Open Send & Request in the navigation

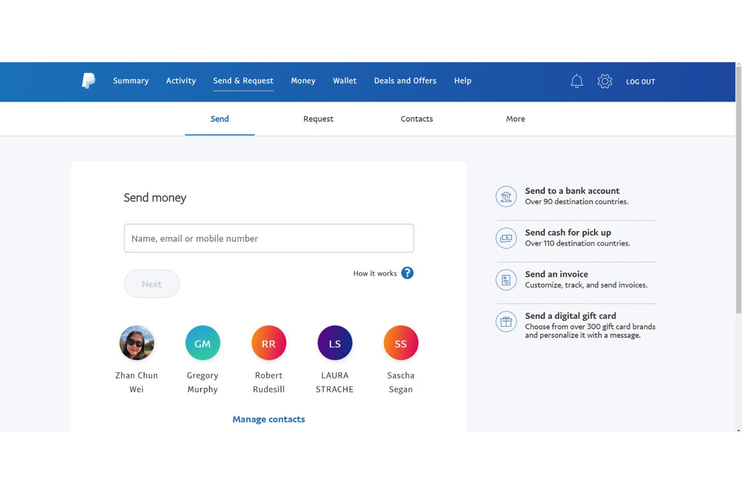[x=243, y=81]
